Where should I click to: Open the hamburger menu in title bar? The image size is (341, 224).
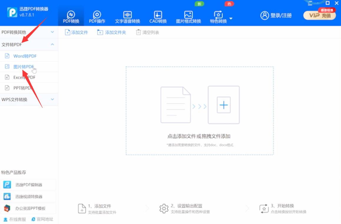click(310, 3)
